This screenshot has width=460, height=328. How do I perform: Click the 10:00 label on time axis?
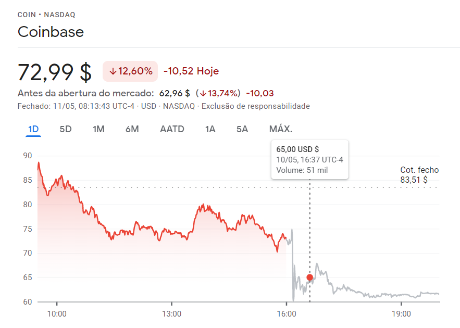[x=57, y=314]
